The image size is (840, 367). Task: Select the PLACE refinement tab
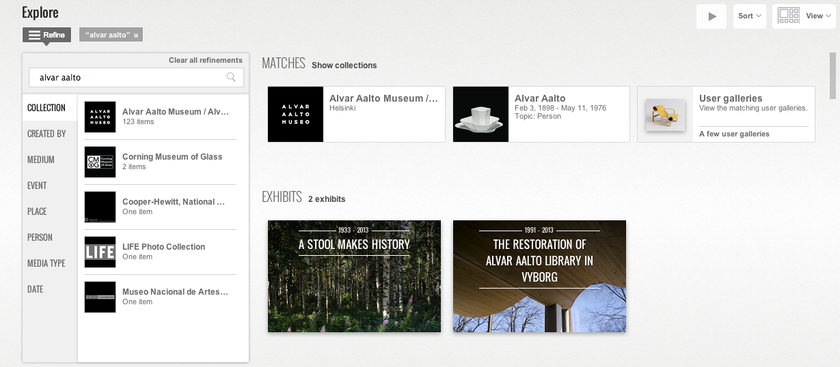[x=50, y=211]
